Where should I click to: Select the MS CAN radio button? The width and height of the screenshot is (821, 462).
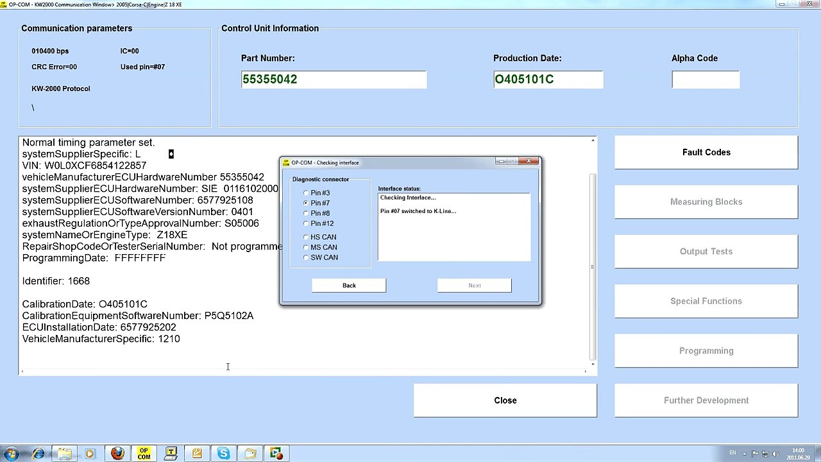point(306,247)
